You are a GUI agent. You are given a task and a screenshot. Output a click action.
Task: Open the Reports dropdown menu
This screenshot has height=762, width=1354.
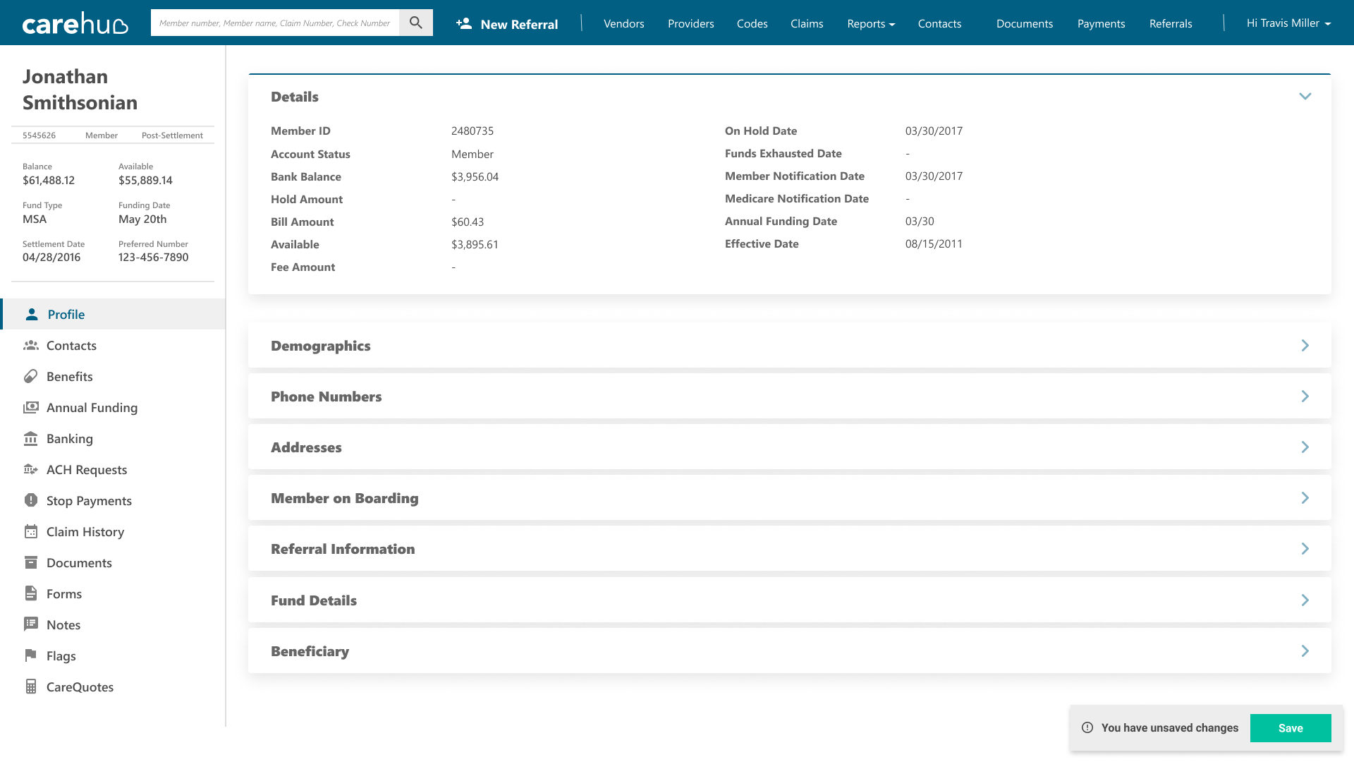click(871, 23)
